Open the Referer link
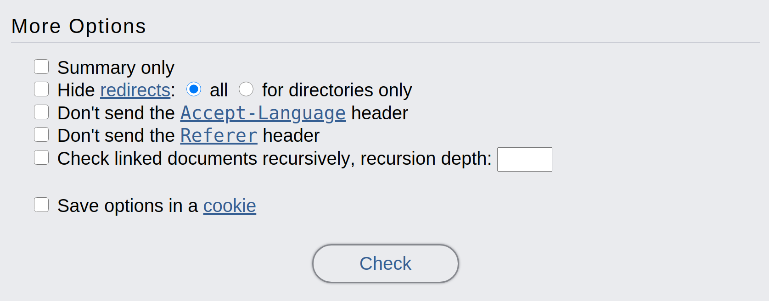 click(219, 136)
